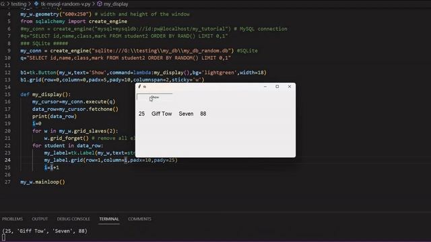Click 'for student in data_row:' line
This screenshot has height=242, width=431.
point(67,145)
